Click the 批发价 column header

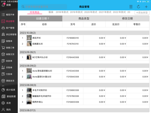pyautogui.click(x=116, y=24)
